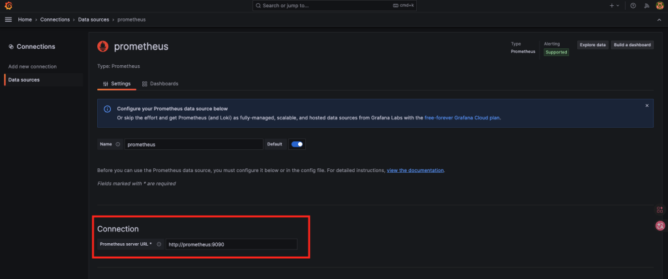
Task: Click the Type: Prometheus subtitle text
Action: click(119, 66)
